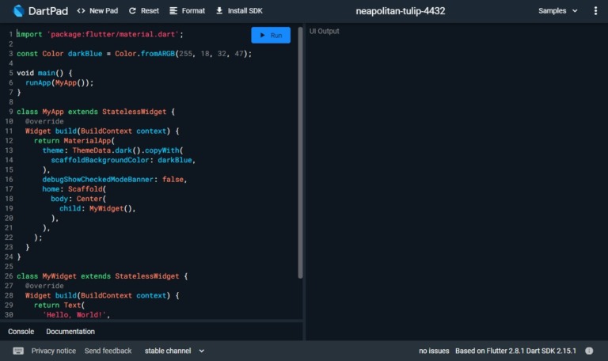The width and height of the screenshot is (608, 361).
Task: Click the Send feedback link
Action: pyautogui.click(x=108, y=351)
